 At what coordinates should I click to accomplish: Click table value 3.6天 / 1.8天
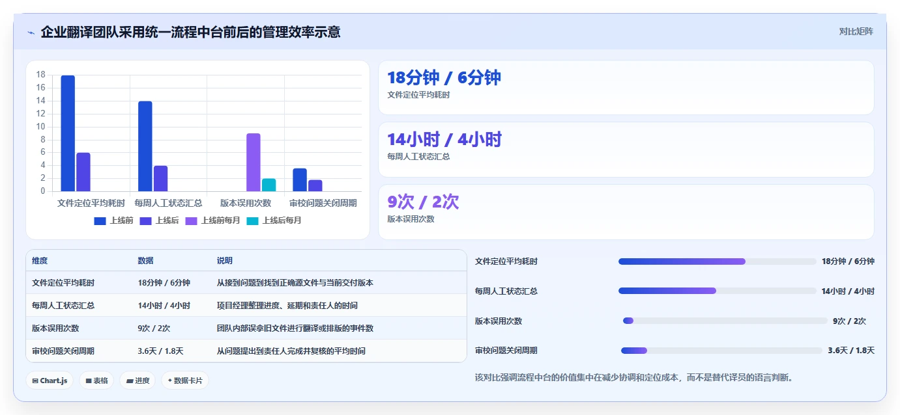(x=160, y=351)
